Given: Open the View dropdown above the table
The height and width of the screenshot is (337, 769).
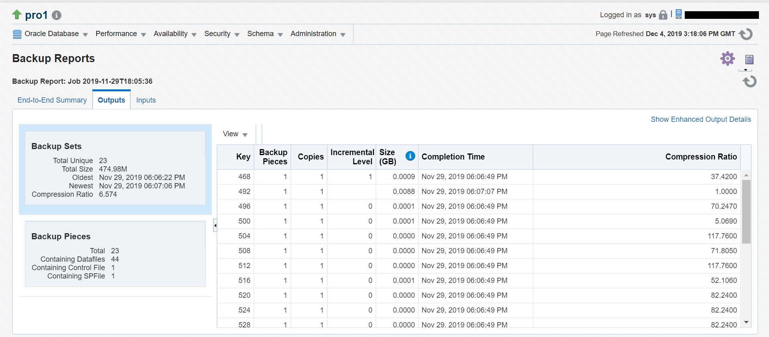Looking at the screenshot, I should [x=235, y=134].
